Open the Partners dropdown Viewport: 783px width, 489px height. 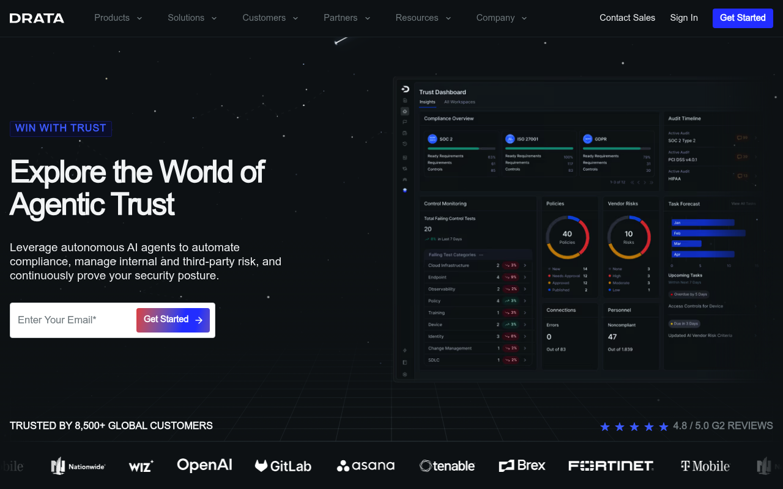point(347,18)
